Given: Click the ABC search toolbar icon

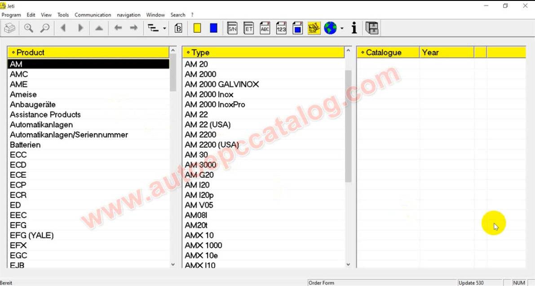Looking at the screenshot, I should (x=265, y=28).
